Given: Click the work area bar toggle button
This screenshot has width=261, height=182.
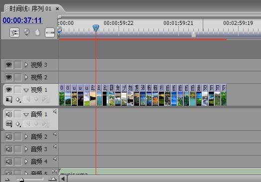Looking at the screenshot, I should pyautogui.click(x=50, y=32).
